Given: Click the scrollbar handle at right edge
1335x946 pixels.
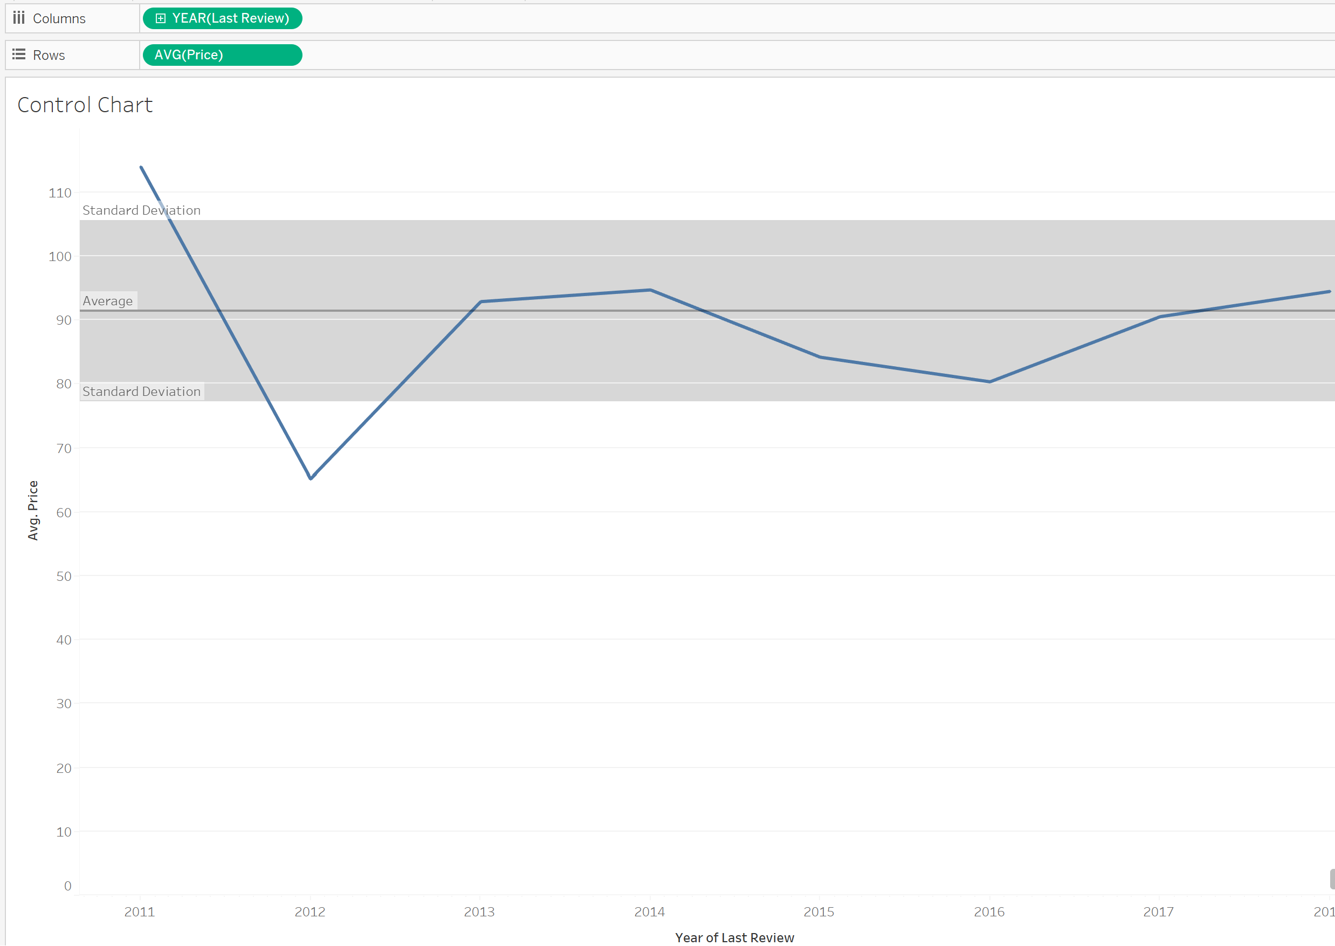Looking at the screenshot, I should (1332, 879).
